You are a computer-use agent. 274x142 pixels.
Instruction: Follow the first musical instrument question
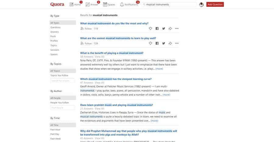click(86, 29)
